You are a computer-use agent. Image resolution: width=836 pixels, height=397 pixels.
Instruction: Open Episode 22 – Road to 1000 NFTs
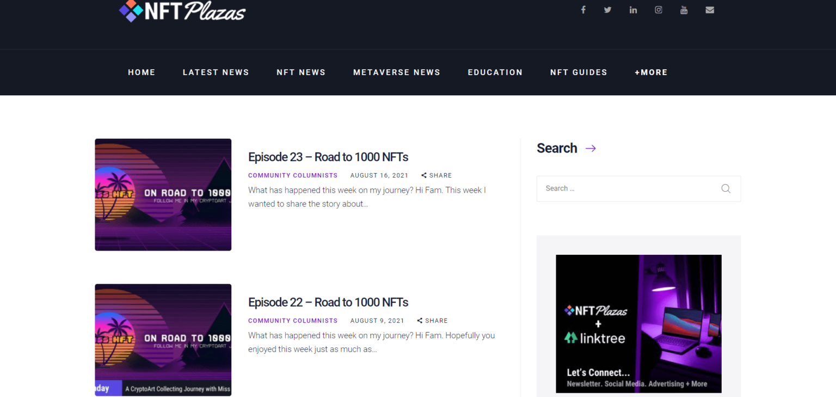[328, 302]
